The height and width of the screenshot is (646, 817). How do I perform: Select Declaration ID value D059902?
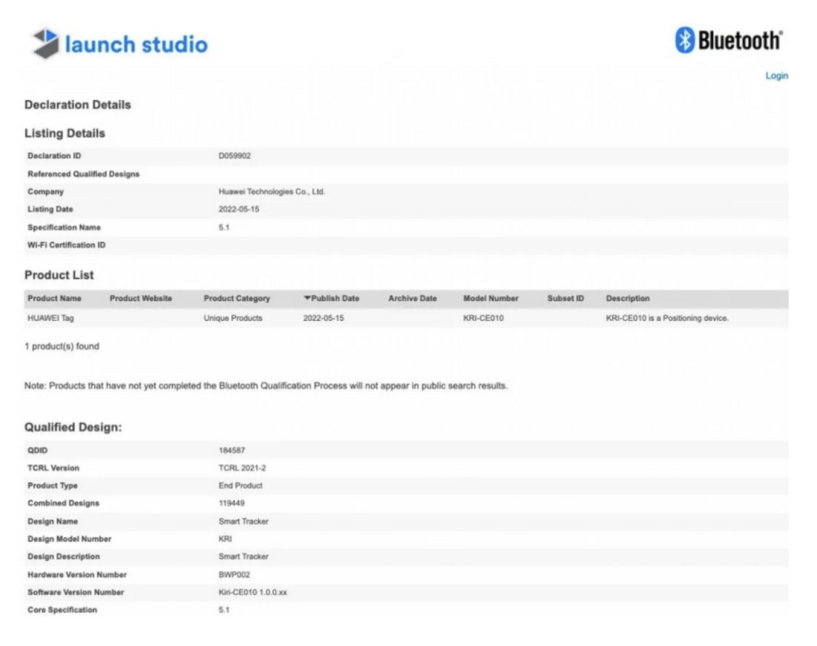click(235, 156)
